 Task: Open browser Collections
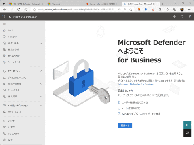coord(175,10)
